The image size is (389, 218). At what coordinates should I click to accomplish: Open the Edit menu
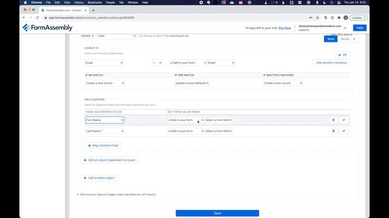[57, 2]
